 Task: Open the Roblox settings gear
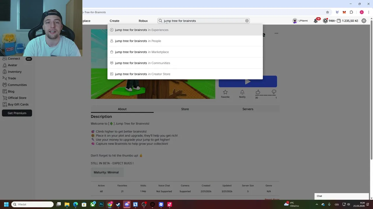coord(364,21)
